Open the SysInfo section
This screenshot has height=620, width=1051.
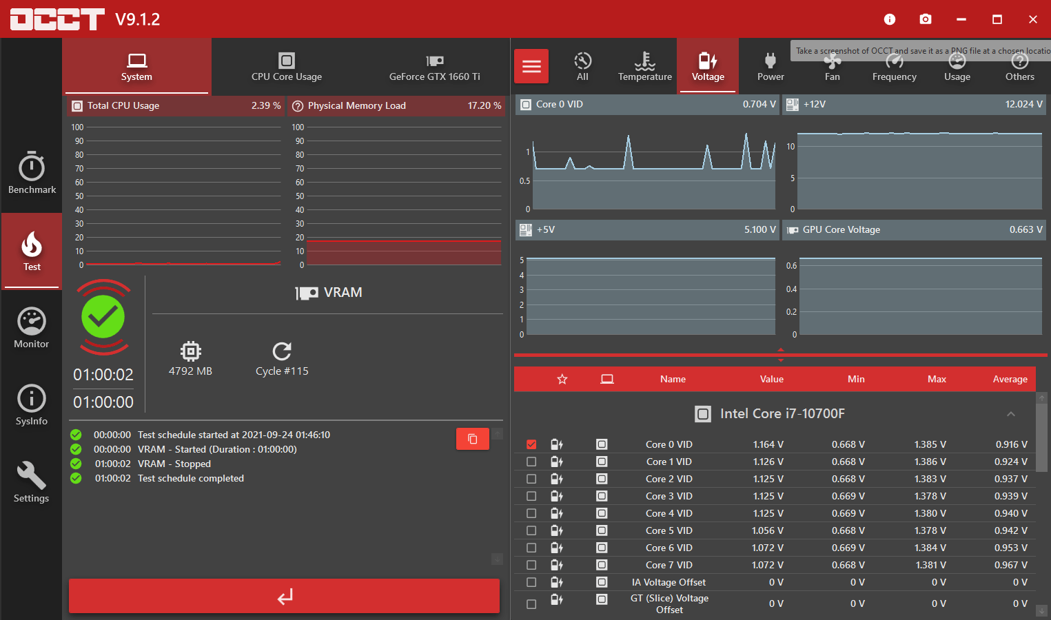[x=32, y=405]
